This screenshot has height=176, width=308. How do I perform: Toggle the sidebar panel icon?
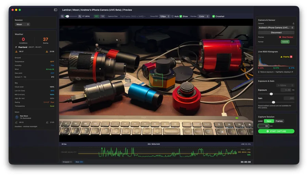click(55, 10)
